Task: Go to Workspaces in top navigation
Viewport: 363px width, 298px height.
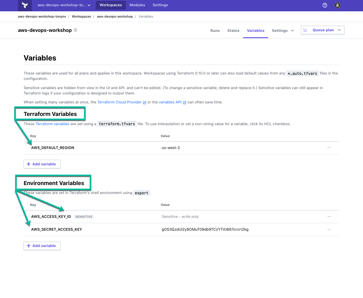Action: tap(111, 5)
